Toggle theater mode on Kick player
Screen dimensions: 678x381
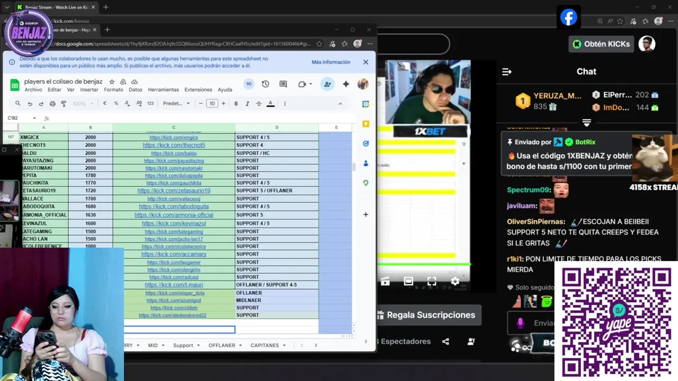[408, 282]
